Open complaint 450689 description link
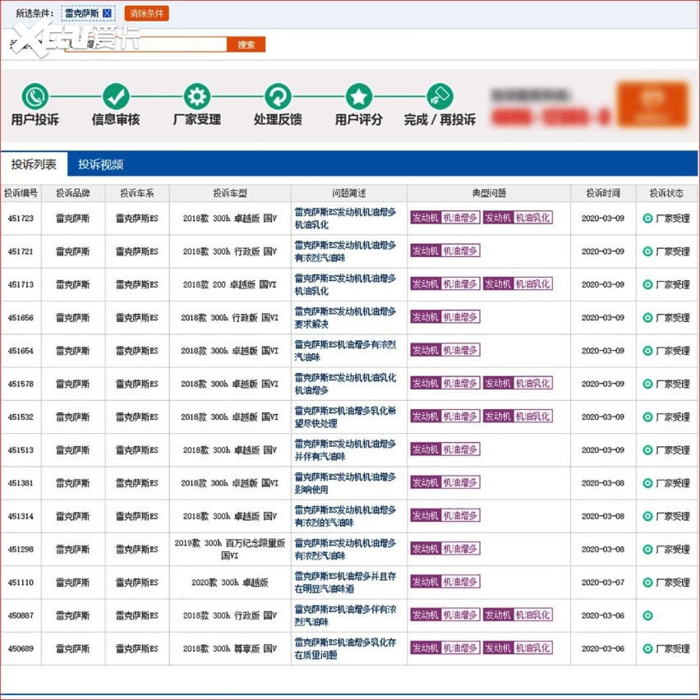 345,648
